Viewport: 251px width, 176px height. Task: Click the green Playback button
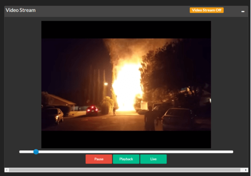(x=126, y=159)
